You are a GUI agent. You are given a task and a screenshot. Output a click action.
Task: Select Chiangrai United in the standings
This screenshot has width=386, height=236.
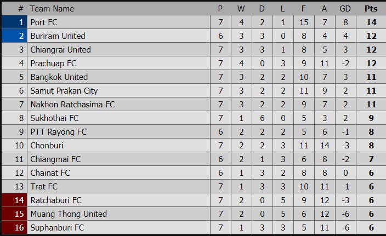pos(60,50)
